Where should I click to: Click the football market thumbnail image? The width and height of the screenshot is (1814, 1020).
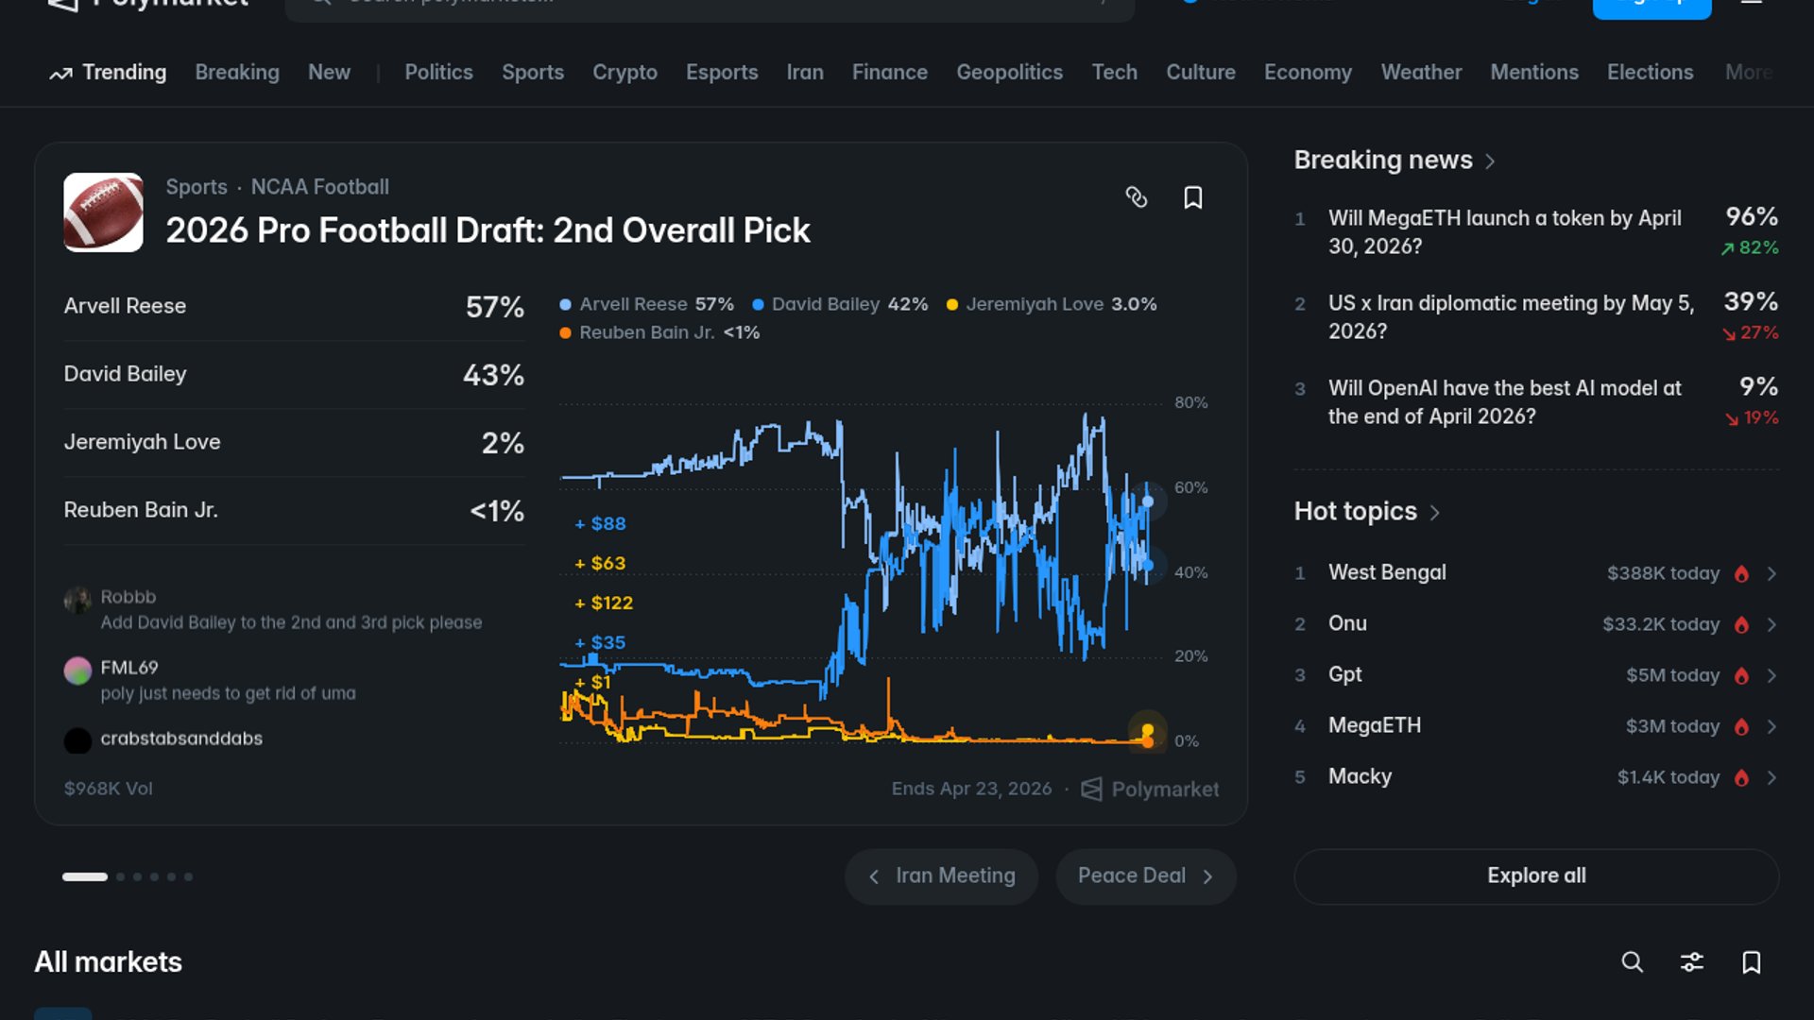[103, 212]
